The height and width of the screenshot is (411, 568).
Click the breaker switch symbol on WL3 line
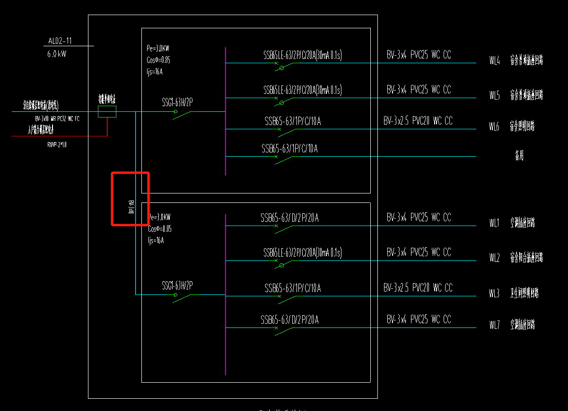(287, 300)
